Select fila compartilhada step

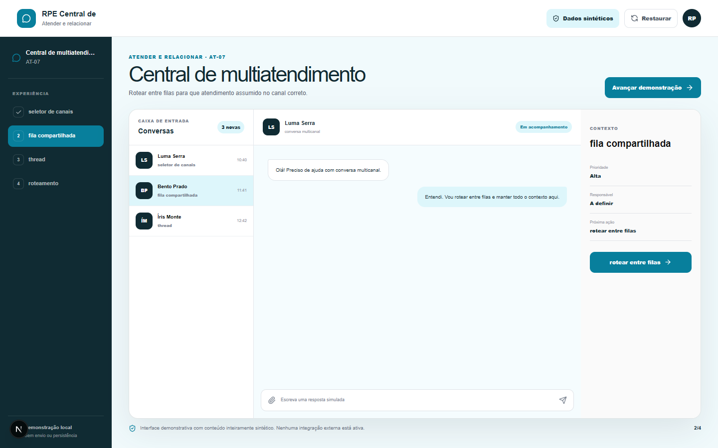56,136
